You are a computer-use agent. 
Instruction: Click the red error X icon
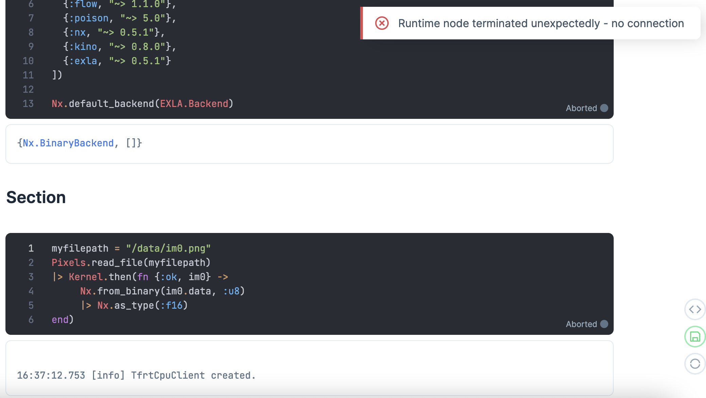click(382, 23)
